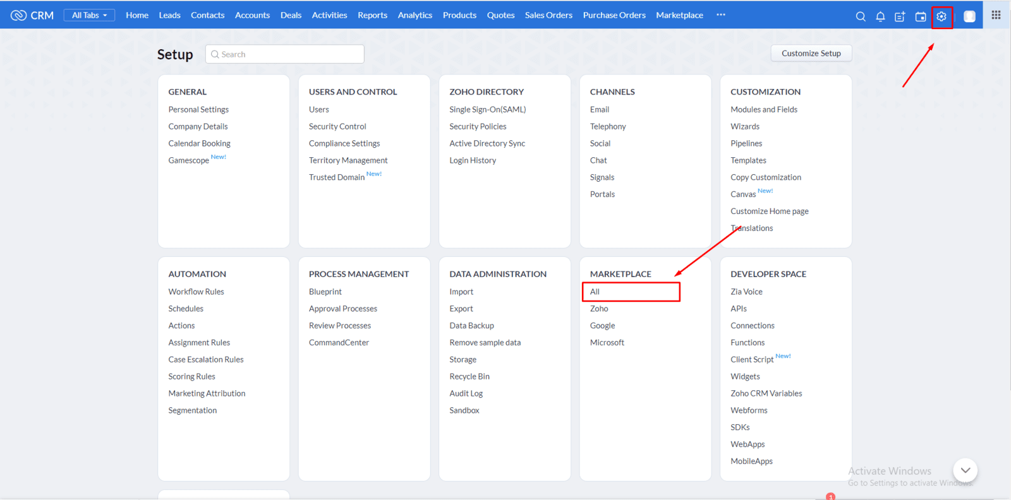1011x500 pixels.
Task: Open Recycle Bin link
Action: (469, 377)
